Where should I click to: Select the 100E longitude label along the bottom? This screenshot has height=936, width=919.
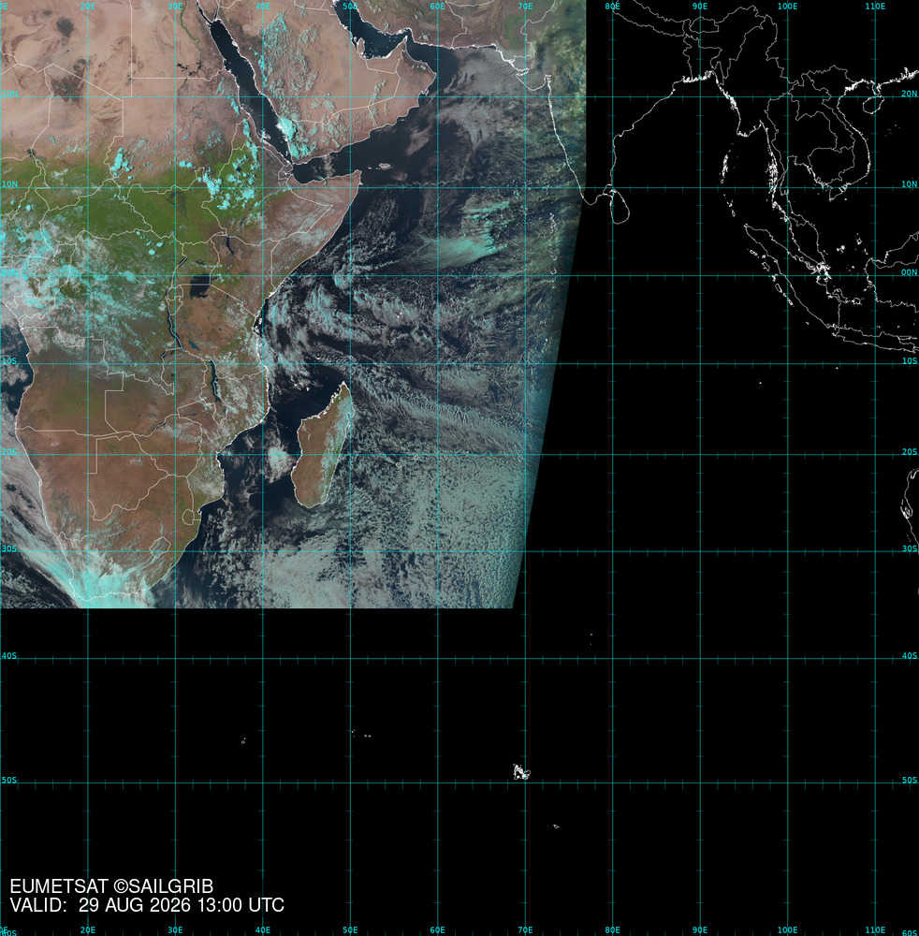(787, 930)
